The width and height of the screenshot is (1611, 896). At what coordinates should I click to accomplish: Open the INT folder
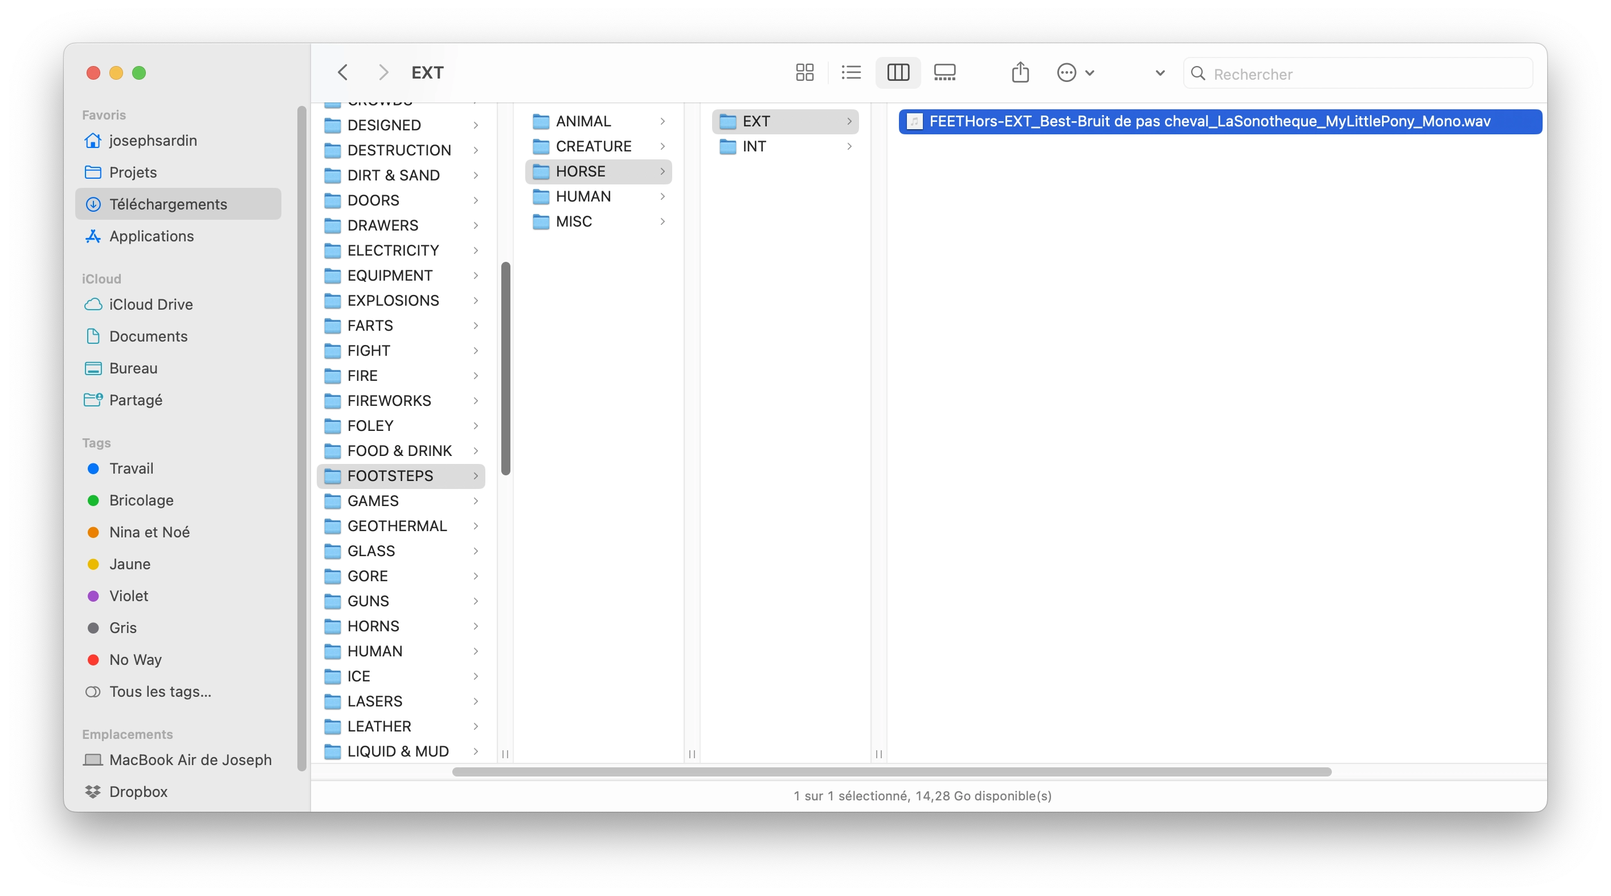(x=785, y=146)
